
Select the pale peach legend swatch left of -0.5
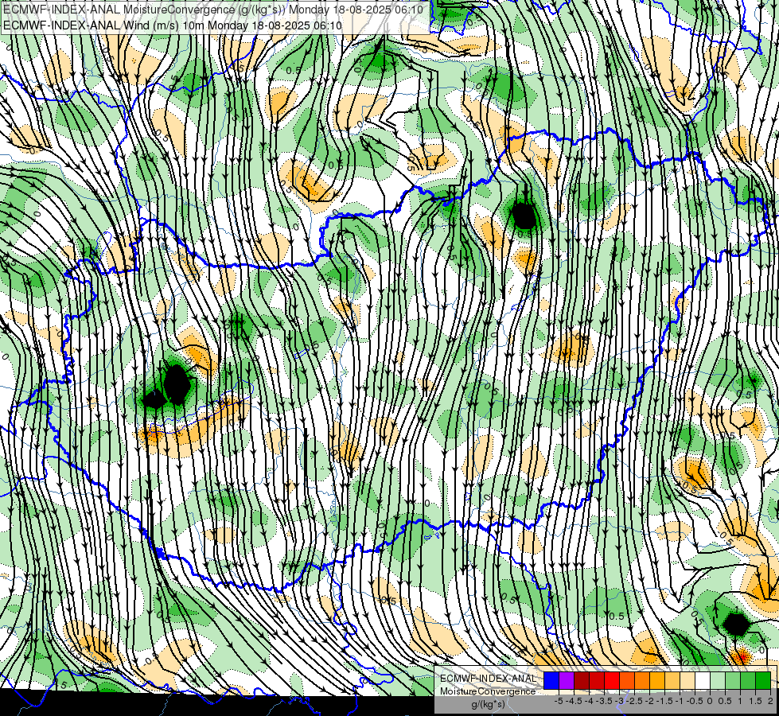point(687,681)
